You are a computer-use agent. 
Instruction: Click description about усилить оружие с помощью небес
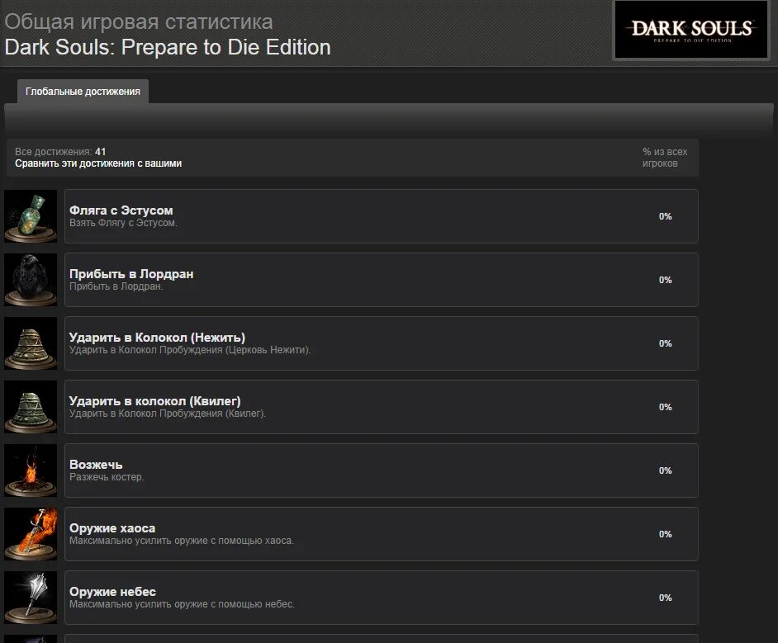tap(182, 604)
